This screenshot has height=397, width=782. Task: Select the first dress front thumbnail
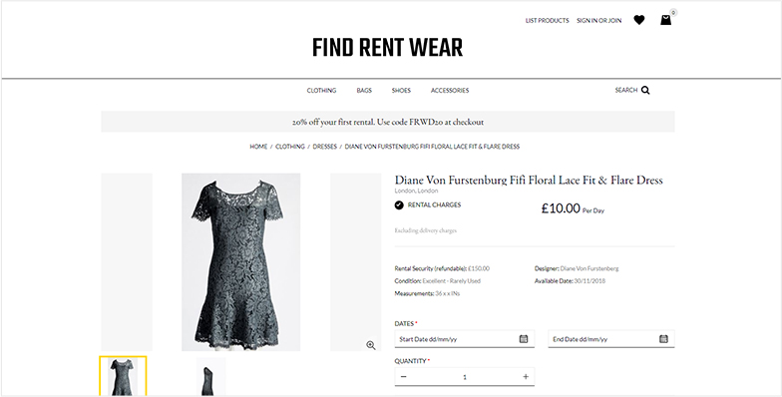(123, 376)
